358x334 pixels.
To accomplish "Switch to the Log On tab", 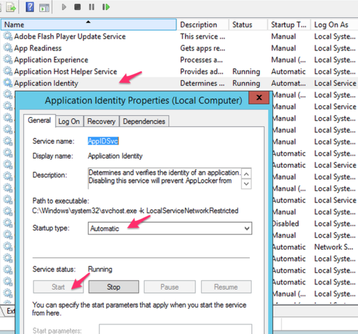I will 69,121.
